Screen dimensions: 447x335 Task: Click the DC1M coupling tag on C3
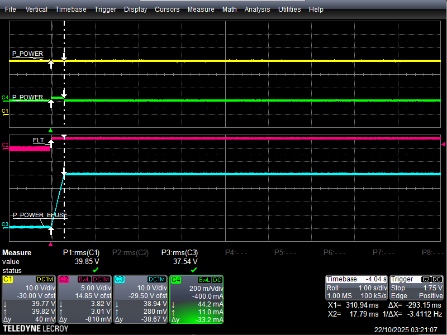tap(157, 280)
